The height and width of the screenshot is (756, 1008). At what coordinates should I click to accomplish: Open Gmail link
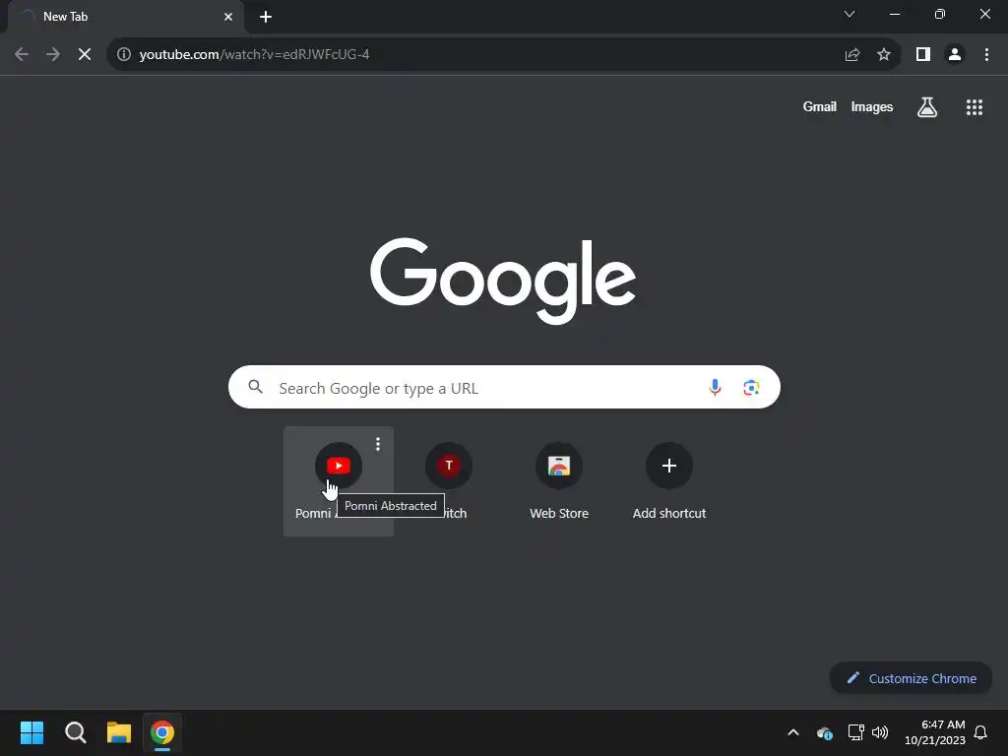[820, 106]
